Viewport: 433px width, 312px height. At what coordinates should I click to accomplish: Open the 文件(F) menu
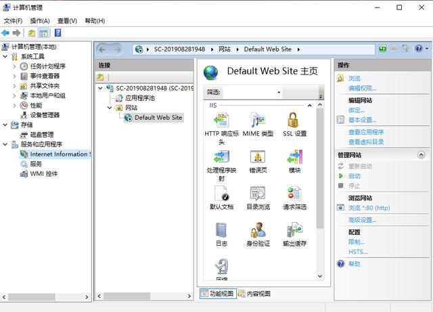click(x=13, y=21)
